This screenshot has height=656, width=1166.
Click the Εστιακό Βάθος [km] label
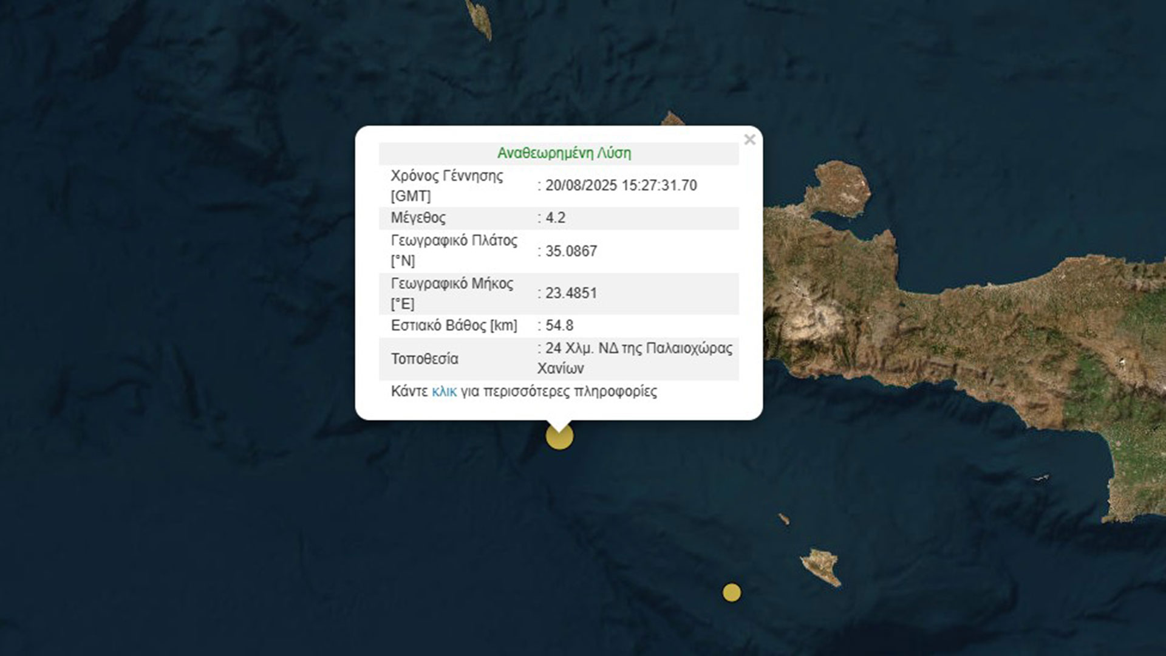click(454, 326)
